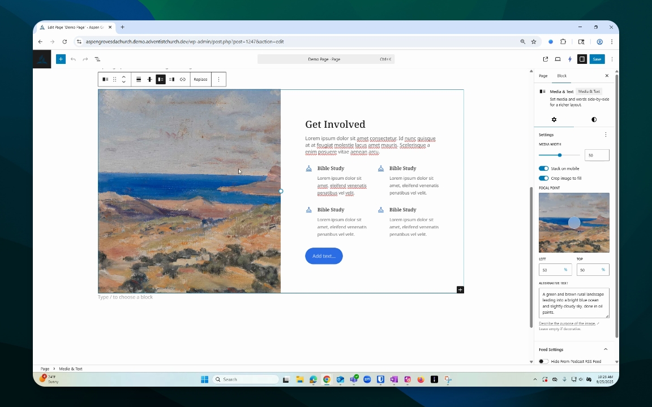
Task: Click the focal point Left percentage field
Action: (x=555, y=270)
